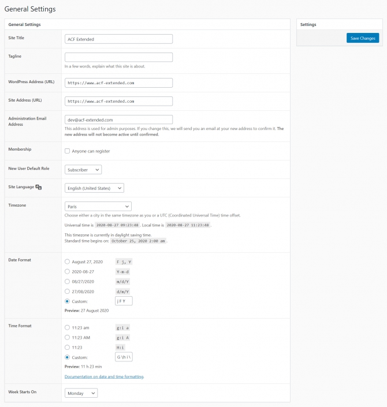This screenshot has height=407, width=387.
Task: Select the 08/27/2020 date format radio
Action: pyautogui.click(x=68, y=281)
